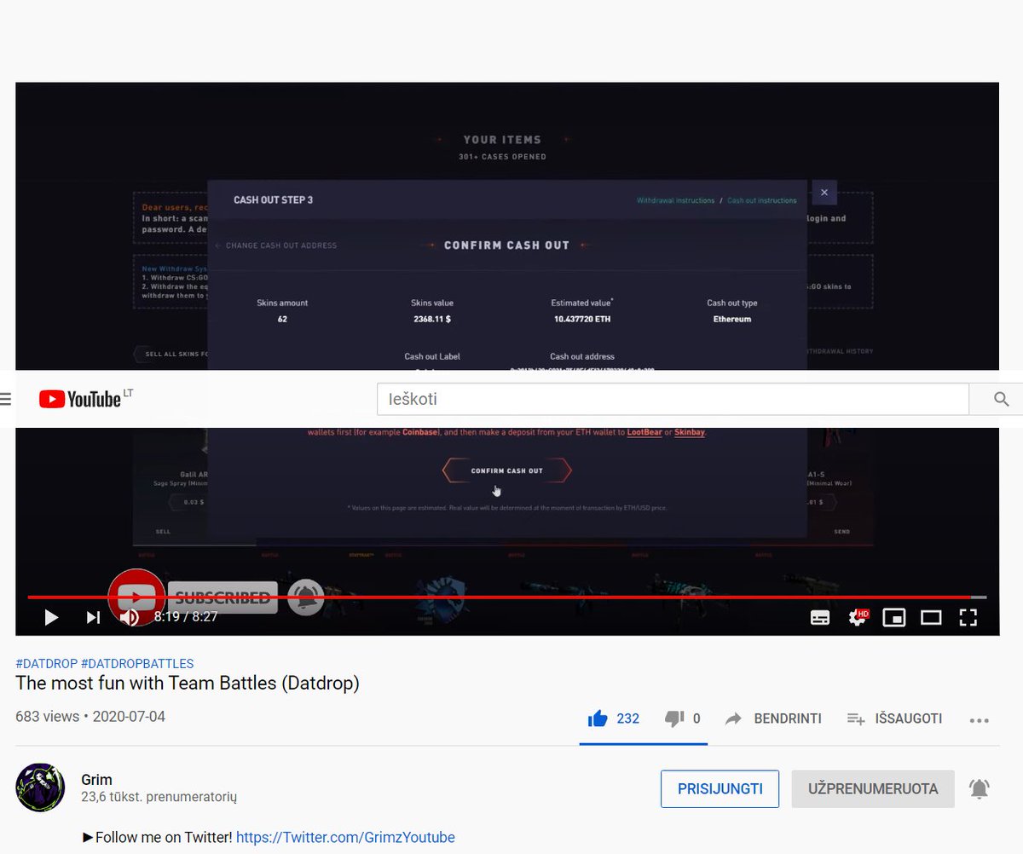1023x854 pixels.
Task: Click CHANGE CASH OUT ADDRESS in video
Action: tap(275, 245)
